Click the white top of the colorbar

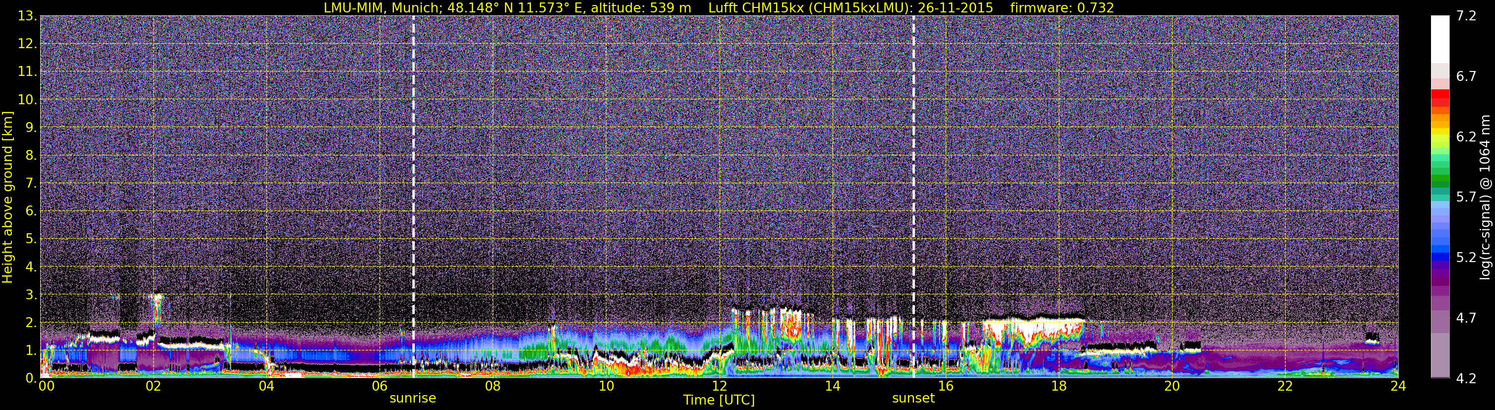(1440, 38)
